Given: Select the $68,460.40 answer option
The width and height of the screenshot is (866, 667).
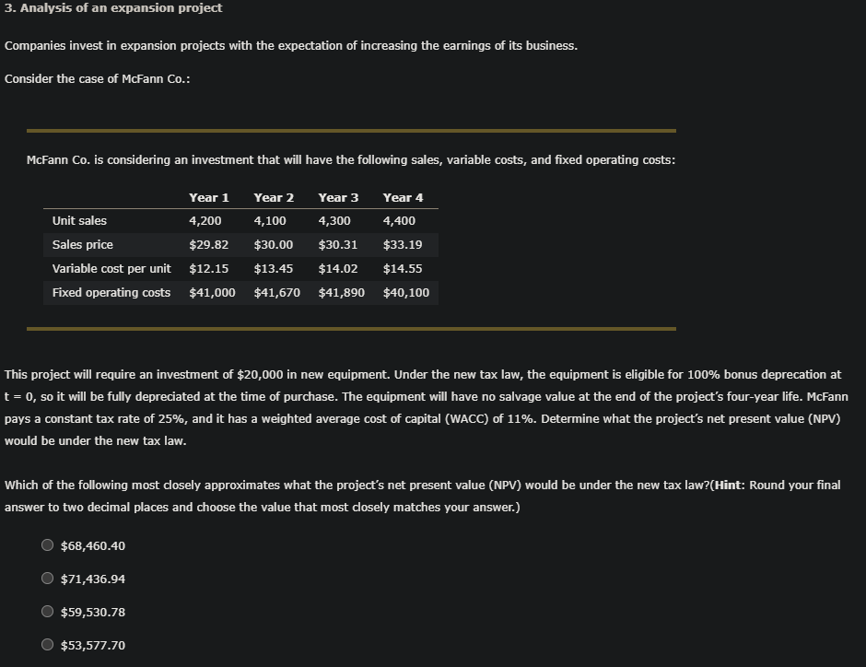Looking at the screenshot, I should pyautogui.click(x=47, y=544).
